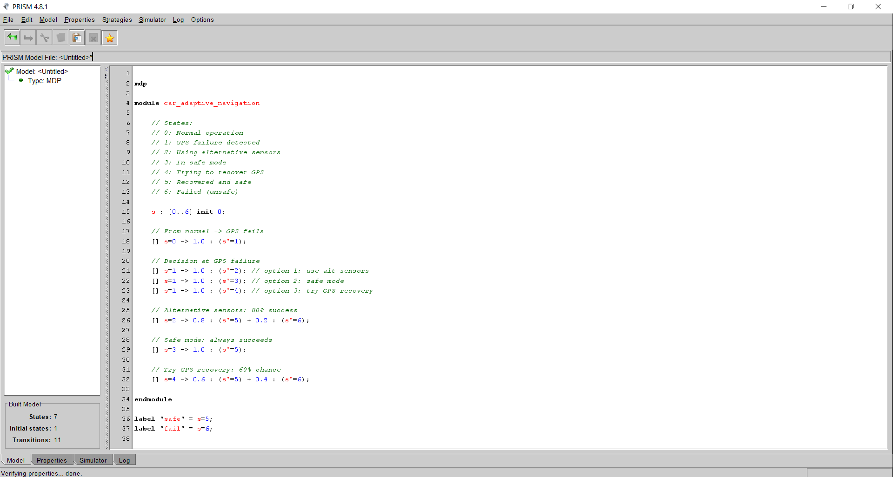The height and width of the screenshot is (477, 893).
Task: Switch to the Simulator bottom tab
Action: coord(93,460)
